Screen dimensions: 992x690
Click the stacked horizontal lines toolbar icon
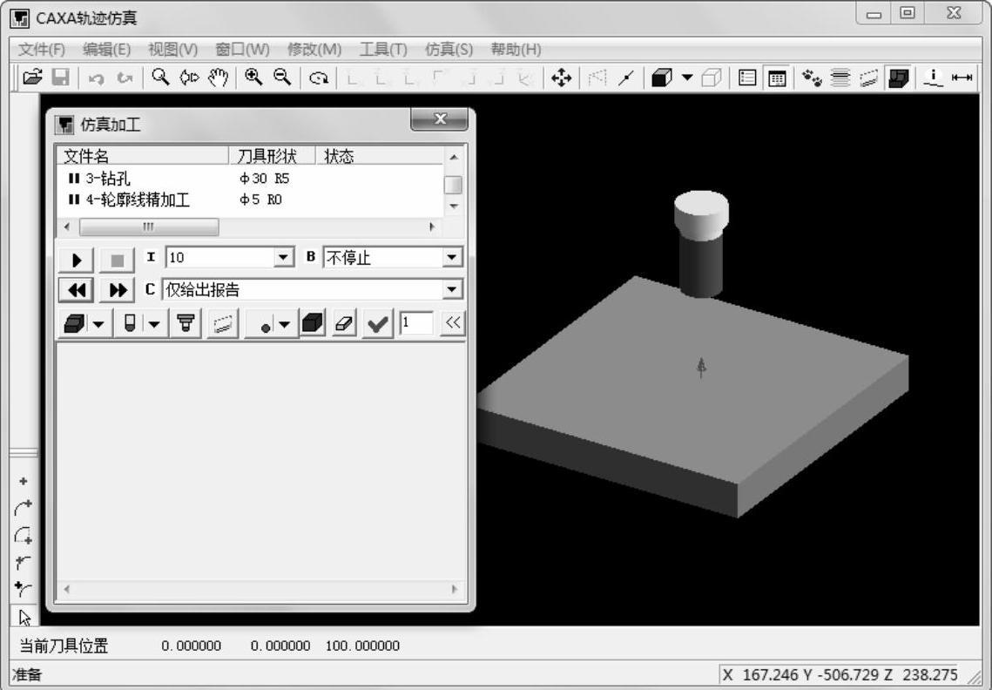click(840, 78)
